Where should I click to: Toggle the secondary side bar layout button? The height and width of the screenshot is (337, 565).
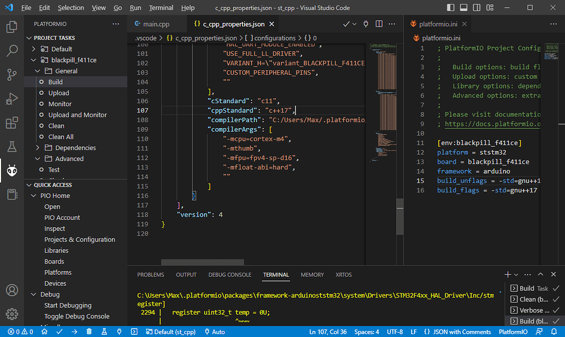tap(477, 8)
